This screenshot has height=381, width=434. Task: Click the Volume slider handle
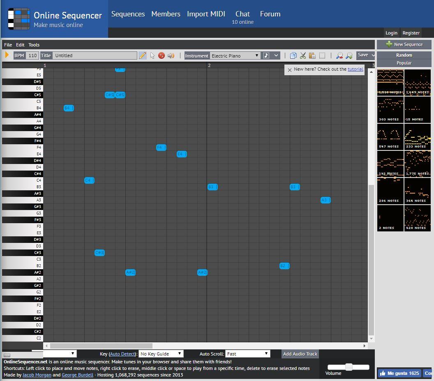(349, 367)
